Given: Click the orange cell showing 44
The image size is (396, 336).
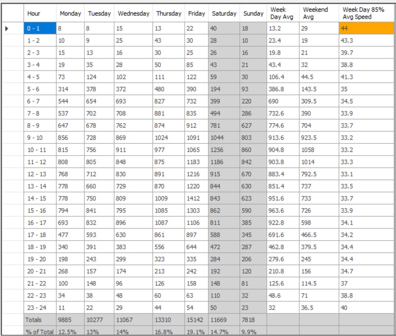Looking at the screenshot, I should tap(366, 28).
